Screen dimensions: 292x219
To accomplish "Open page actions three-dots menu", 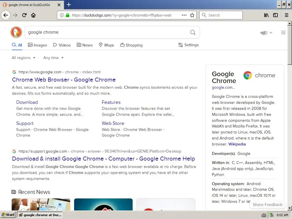I will point(184,15).
